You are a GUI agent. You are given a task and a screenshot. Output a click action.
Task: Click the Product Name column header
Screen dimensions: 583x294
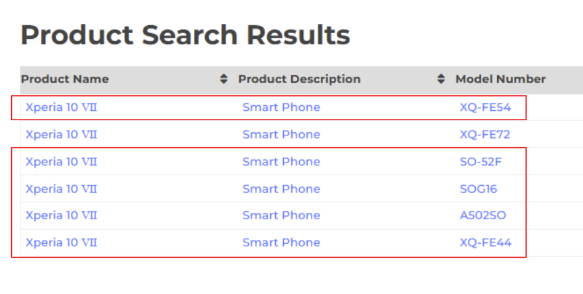(x=65, y=79)
